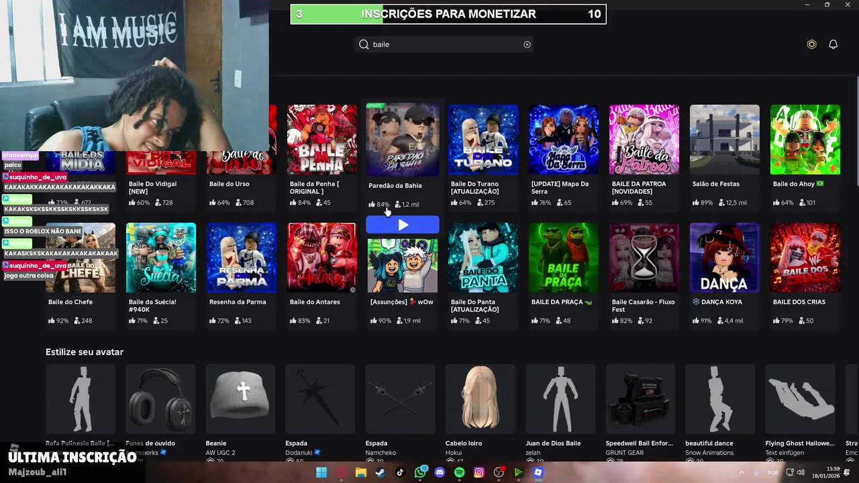
Task: Open the BAILE DOS CRIAS thumbnail
Action: tap(805, 258)
